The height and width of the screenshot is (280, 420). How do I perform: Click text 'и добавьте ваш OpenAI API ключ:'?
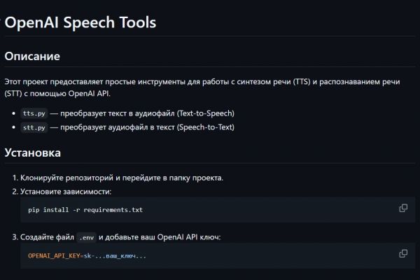(160, 237)
